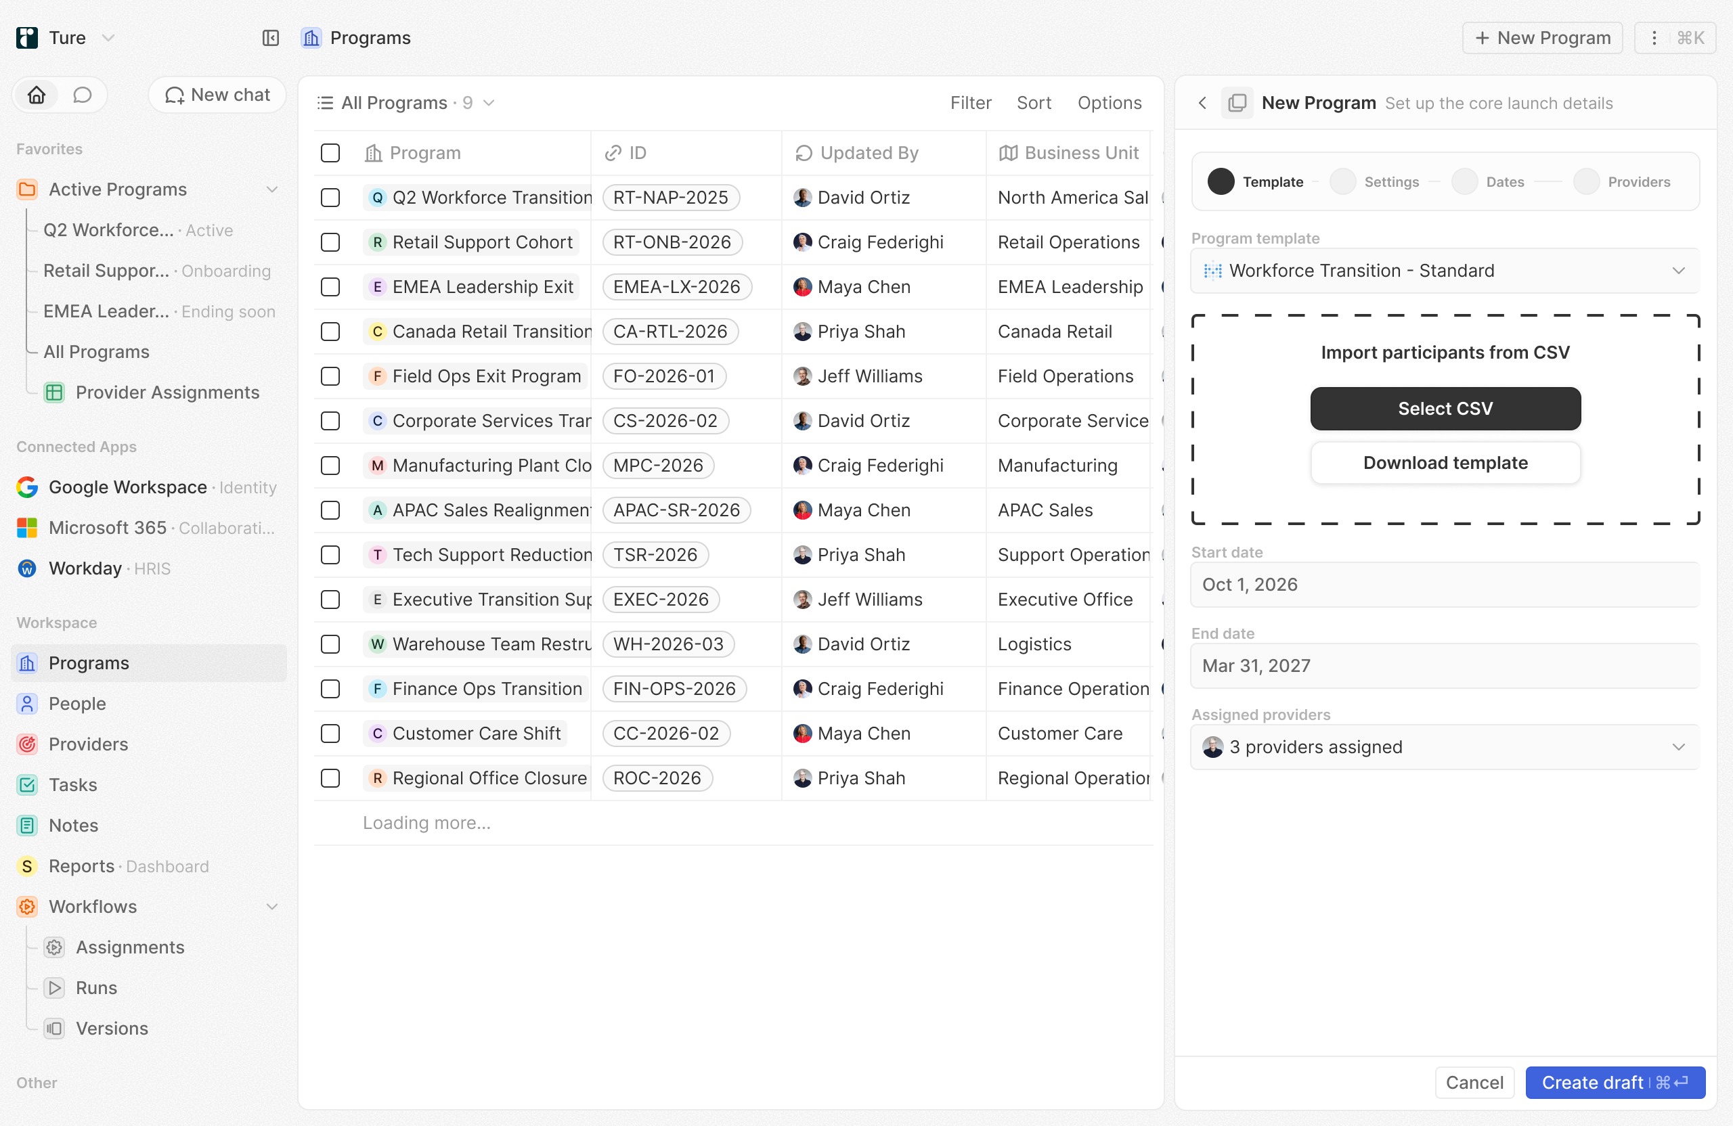Open the Program template dropdown
This screenshot has height=1126, width=1733.
1445,271
